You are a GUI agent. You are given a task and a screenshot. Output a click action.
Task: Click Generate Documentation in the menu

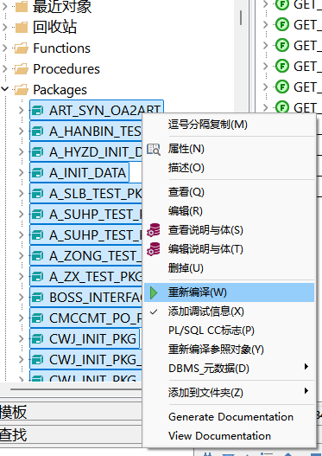tap(229, 417)
